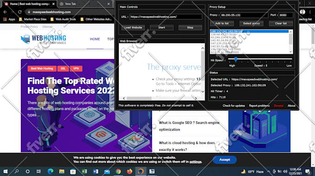
Task: Open Market Place Sites bookmark folder
Action: [x=32, y=19]
